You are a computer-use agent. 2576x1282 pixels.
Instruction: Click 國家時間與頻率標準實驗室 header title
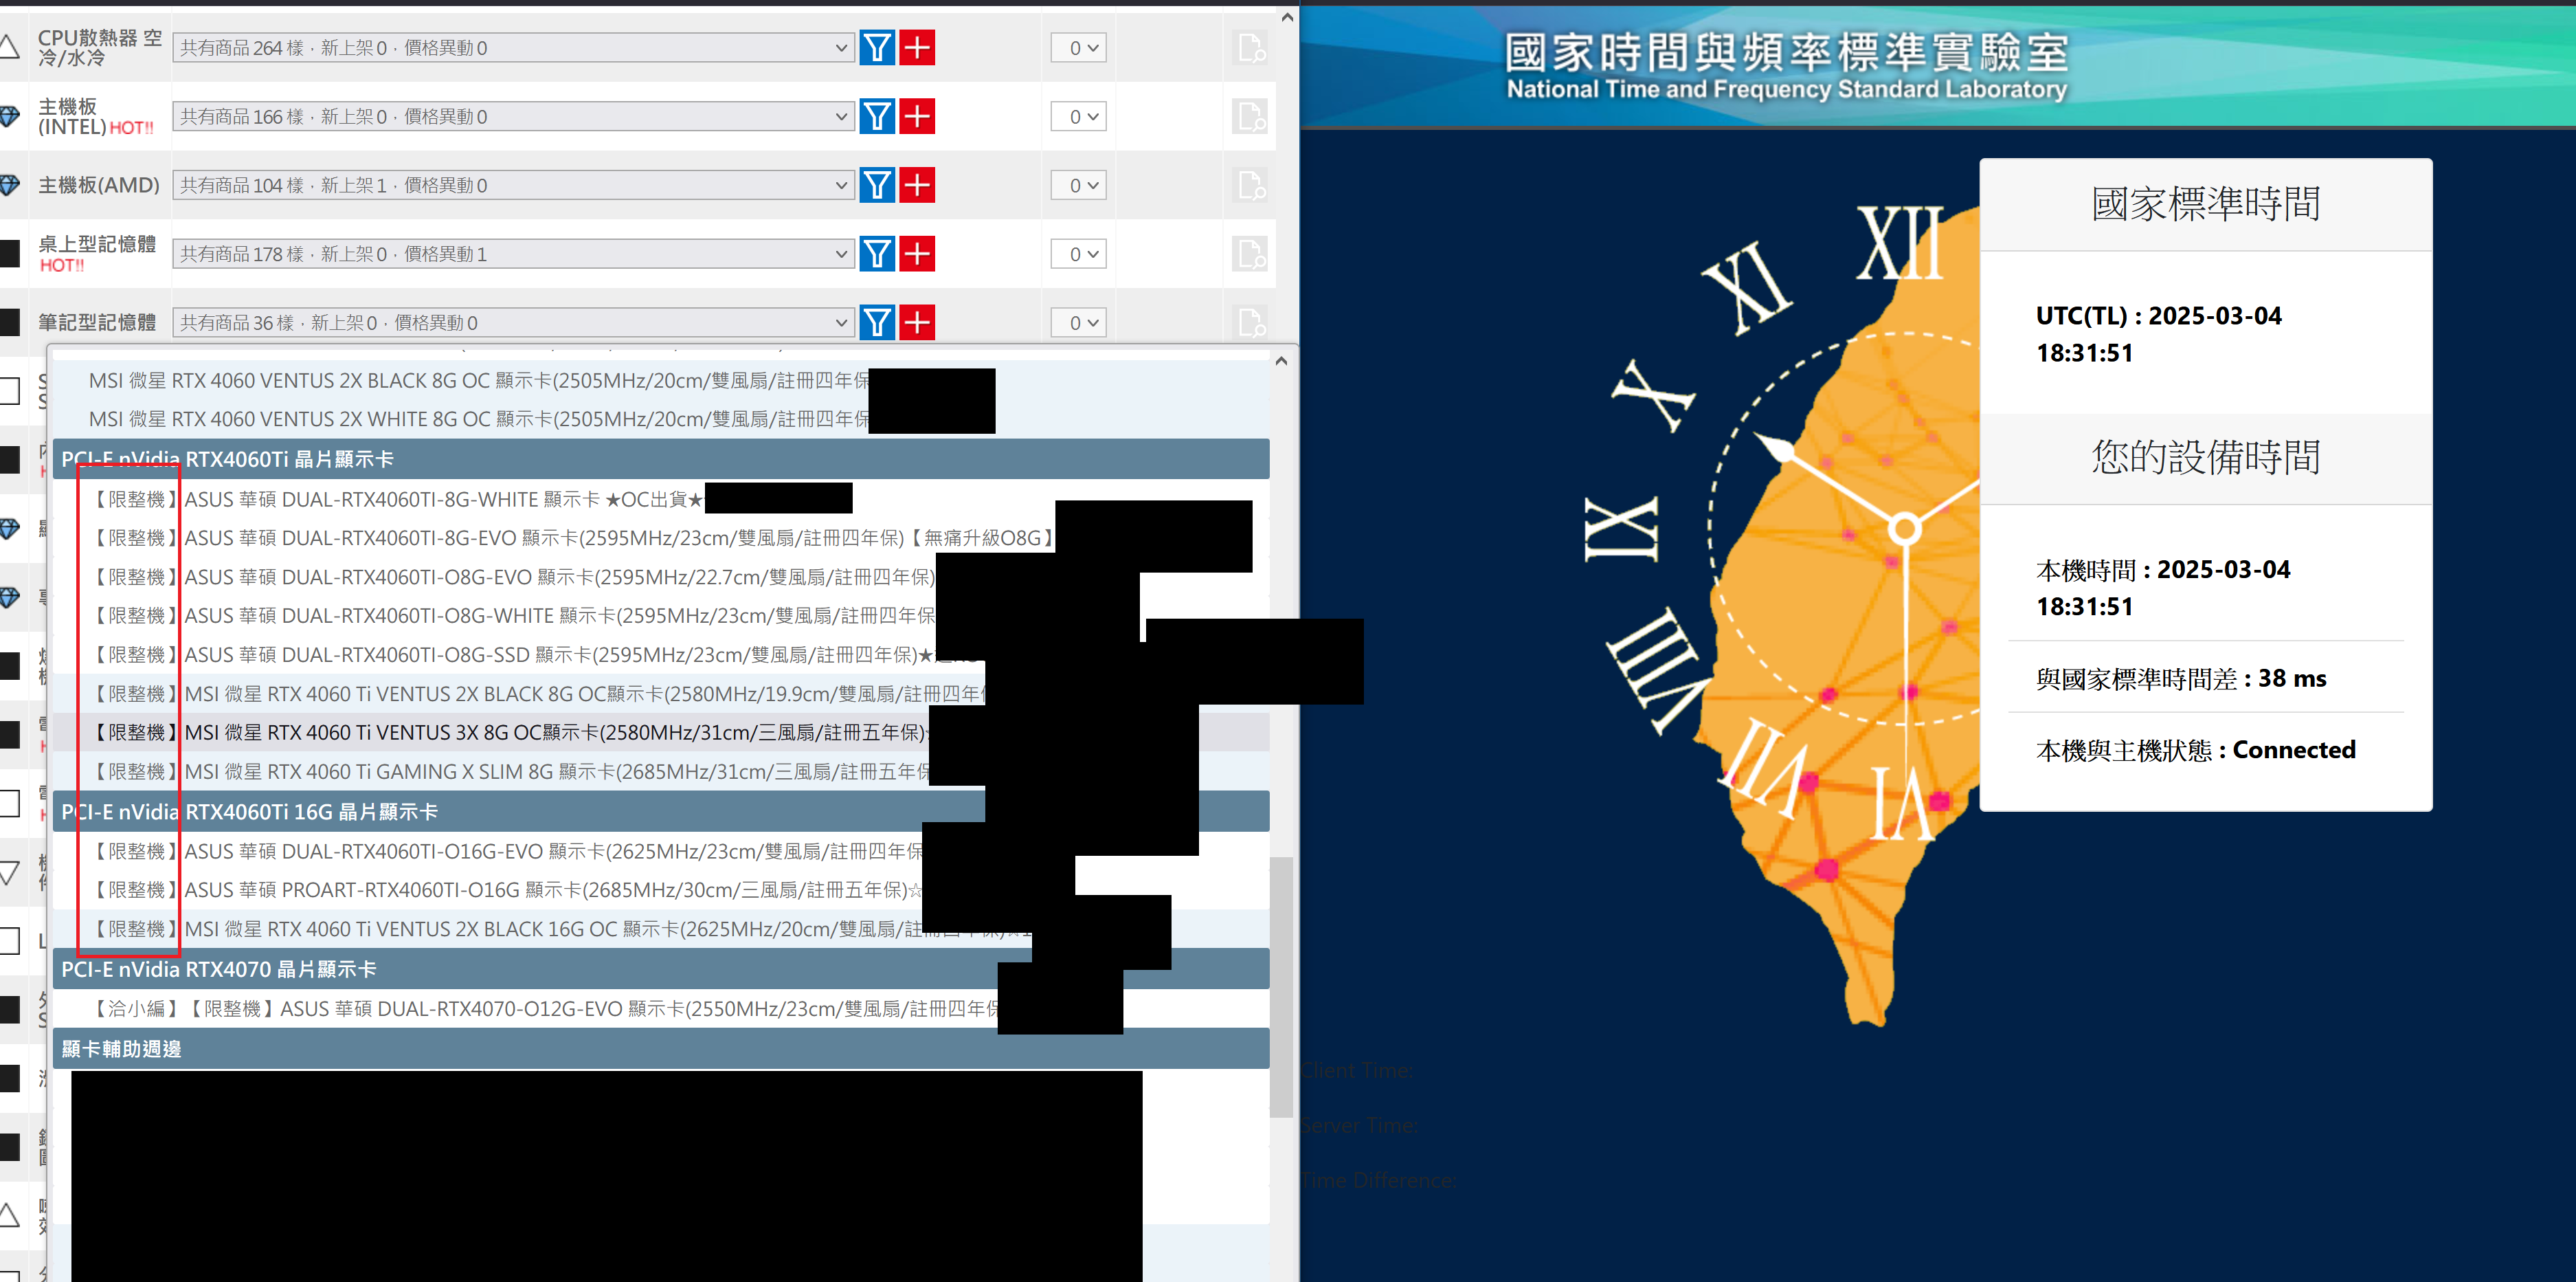[1786, 52]
